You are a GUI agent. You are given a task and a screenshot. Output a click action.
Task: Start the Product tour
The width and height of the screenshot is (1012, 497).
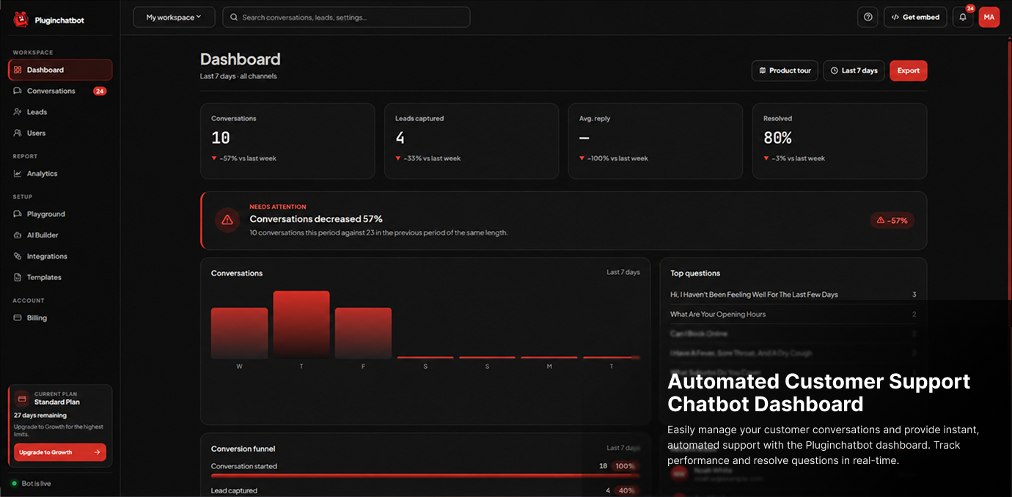[785, 70]
